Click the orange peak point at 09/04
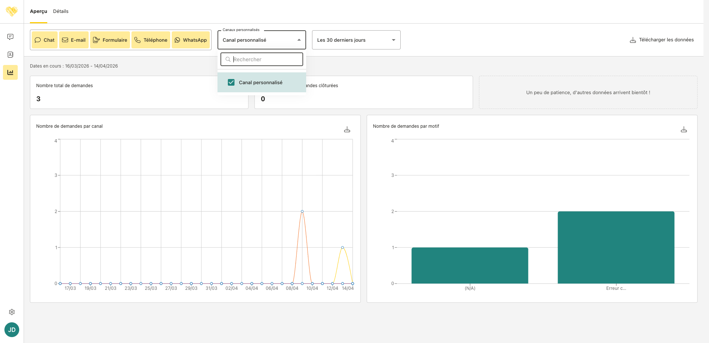The width and height of the screenshot is (709, 343). coord(302,212)
